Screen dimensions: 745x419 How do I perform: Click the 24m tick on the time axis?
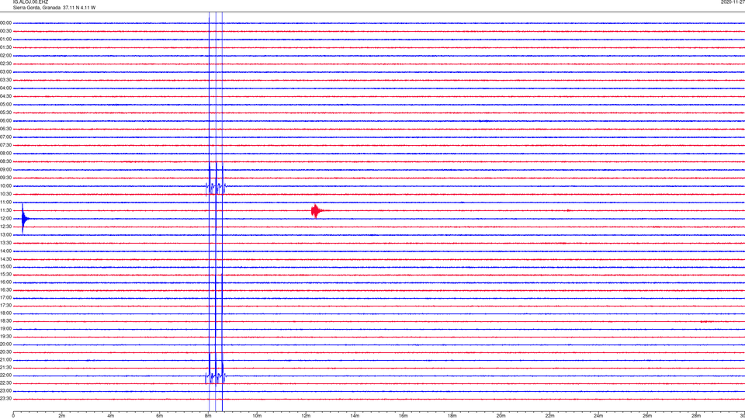click(598, 416)
